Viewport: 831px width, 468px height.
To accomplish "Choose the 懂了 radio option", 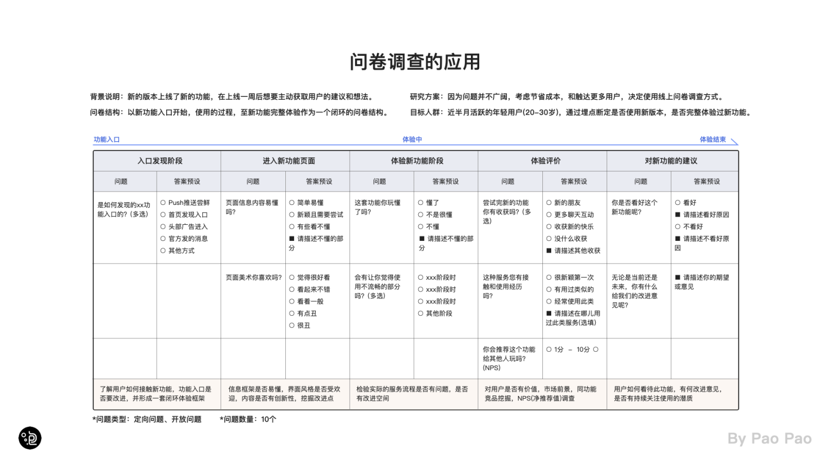I will (x=421, y=203).
